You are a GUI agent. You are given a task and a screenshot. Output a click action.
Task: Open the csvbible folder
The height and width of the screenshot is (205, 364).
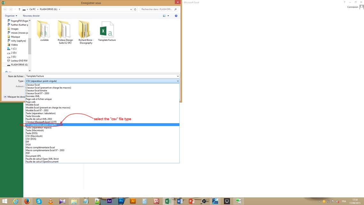tap(44, 31)
